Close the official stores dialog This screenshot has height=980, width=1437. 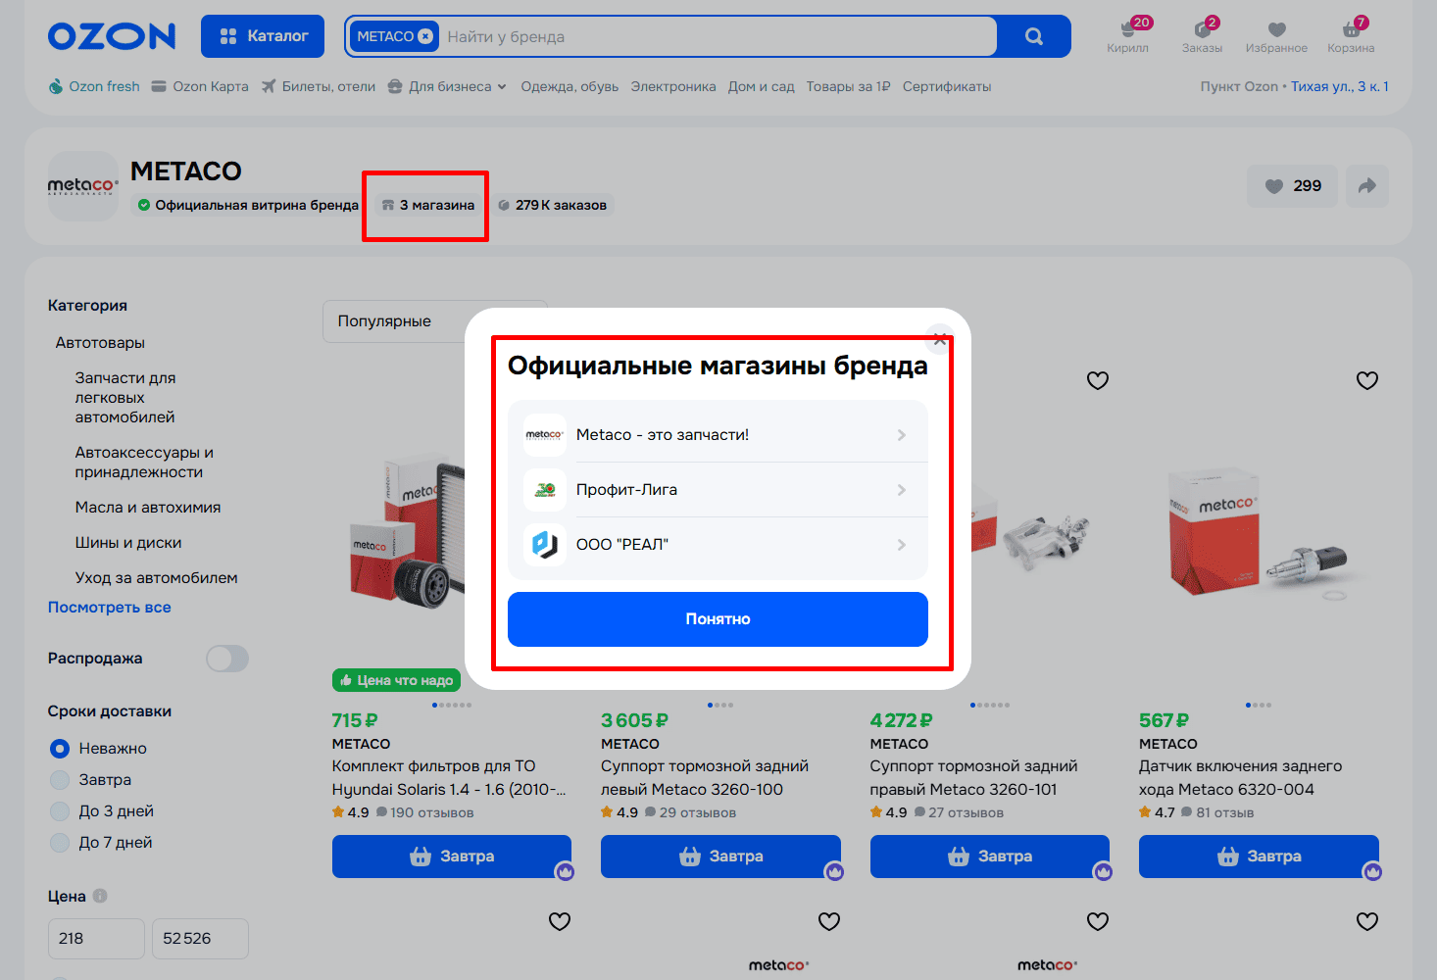point(939,339)
